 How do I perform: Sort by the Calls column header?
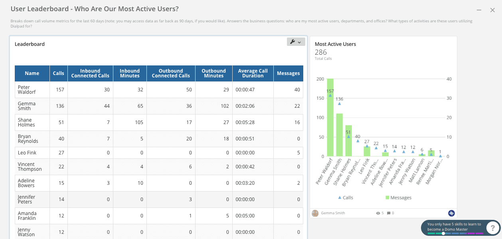[59, 73]
